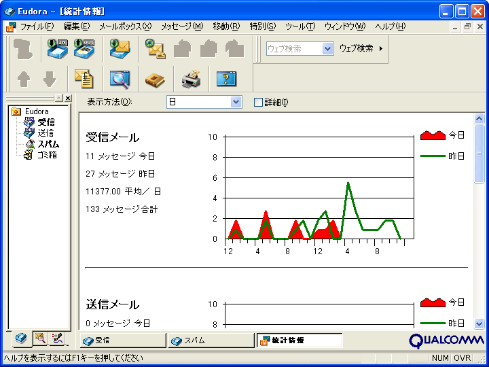Click the Qualcomm logo
The width and height of the screenshot is (489, 367).
[x=446, y=340]
